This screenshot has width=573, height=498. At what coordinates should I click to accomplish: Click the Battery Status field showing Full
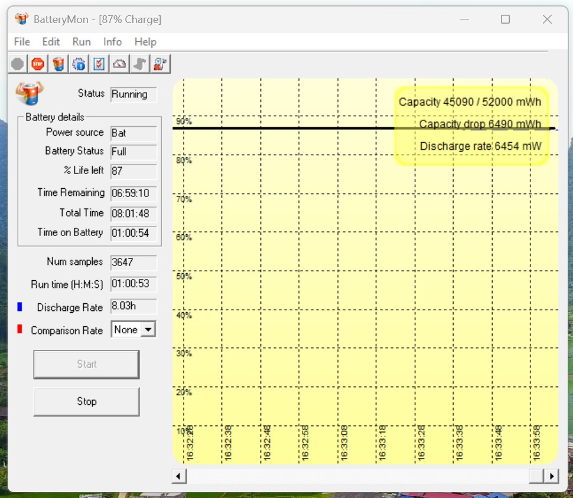(134, 152)
